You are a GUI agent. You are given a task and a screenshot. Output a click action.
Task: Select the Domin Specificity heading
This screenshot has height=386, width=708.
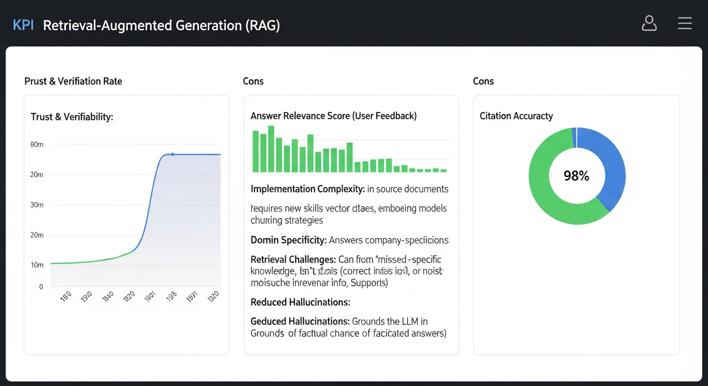[x=289, y=240]
